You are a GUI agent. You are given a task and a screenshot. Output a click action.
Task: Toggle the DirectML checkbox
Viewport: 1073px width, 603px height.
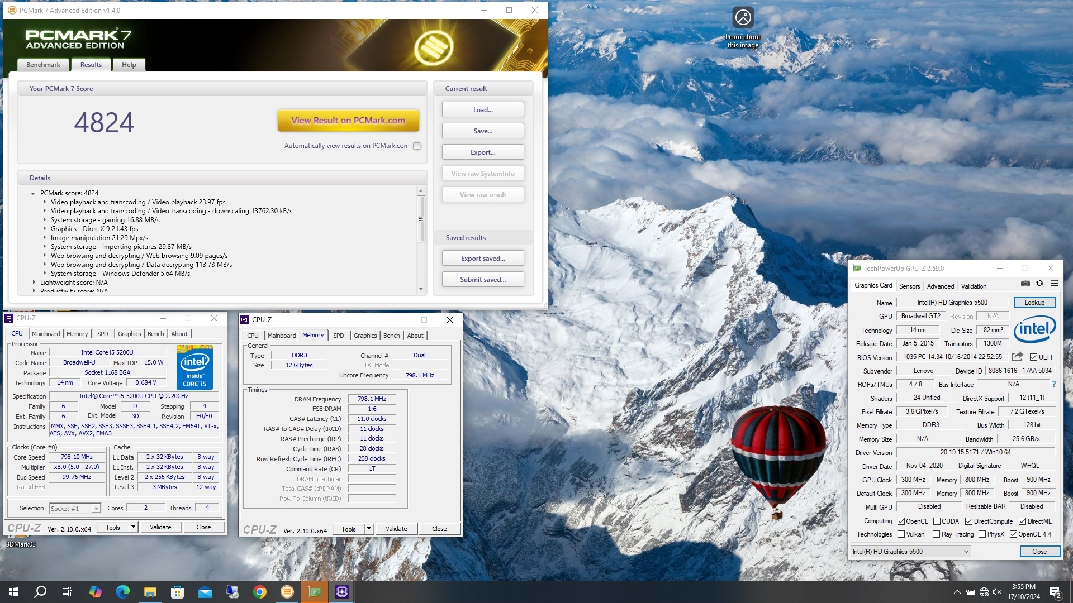(1022, 521)
